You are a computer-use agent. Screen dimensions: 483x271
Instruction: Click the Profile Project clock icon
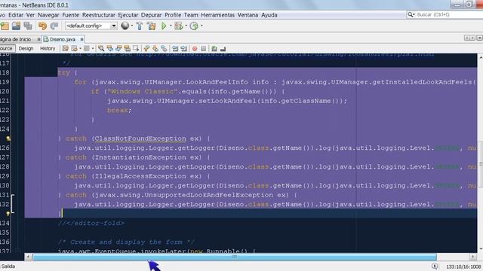(194, 26)
